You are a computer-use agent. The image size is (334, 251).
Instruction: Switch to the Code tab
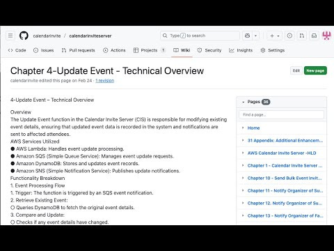pos(17,50)
